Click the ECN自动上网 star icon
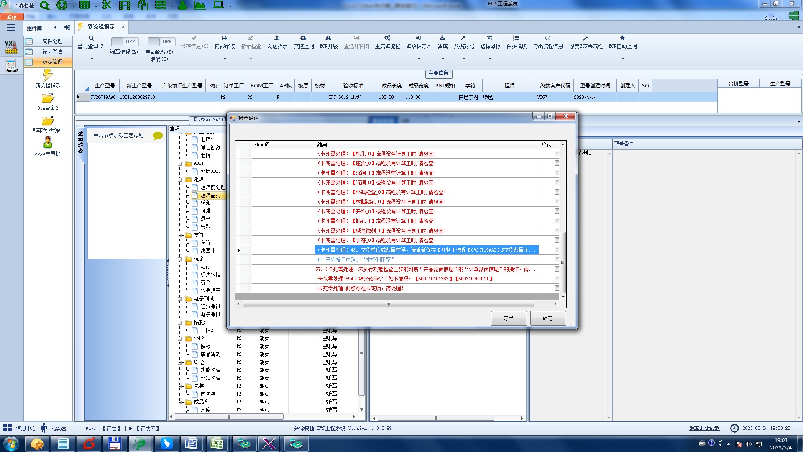This screenshot has height=452, width=803. click(x=622, y=38)
